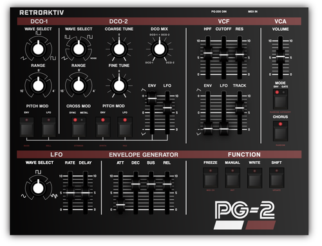Click the VCF ENV amount slider handle
This screenshot has height=246, width=322.
(208, 129)
